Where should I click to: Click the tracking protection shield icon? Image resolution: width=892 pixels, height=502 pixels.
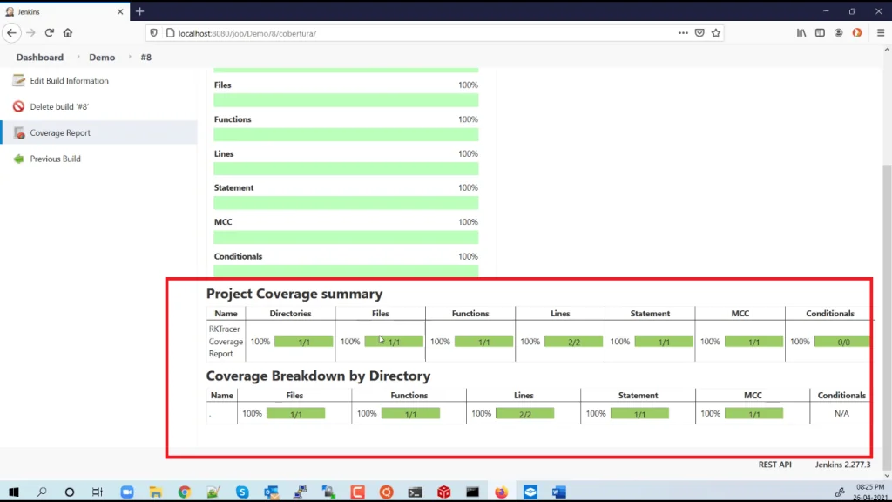153,33
